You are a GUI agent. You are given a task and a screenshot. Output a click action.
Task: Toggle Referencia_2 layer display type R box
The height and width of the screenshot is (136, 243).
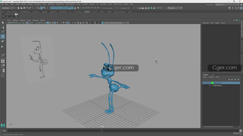click(210, 85)
